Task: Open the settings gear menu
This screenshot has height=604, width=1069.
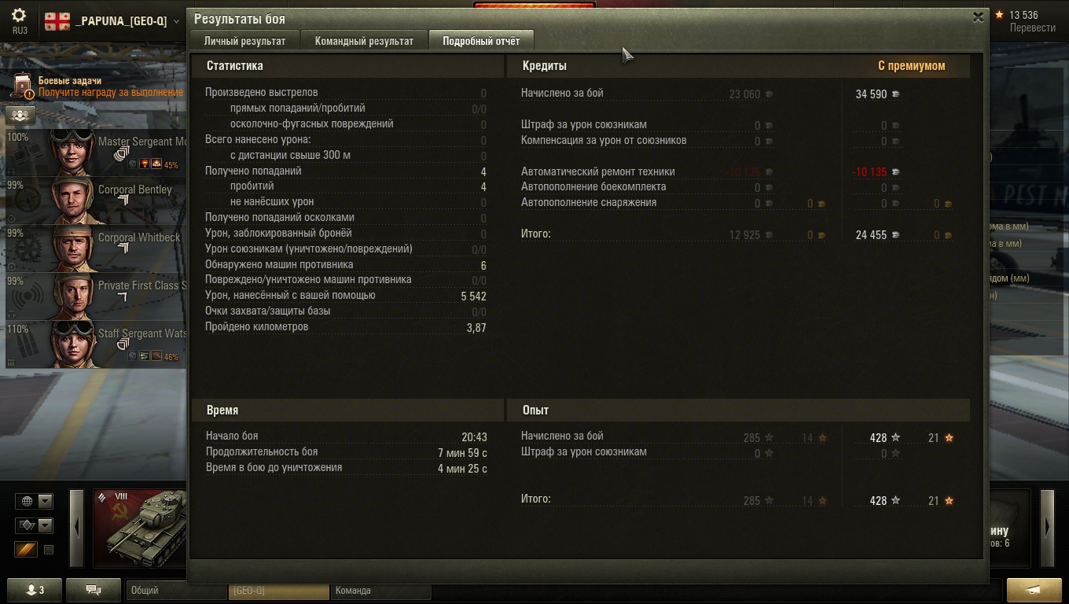Action: (x=19, y=16)
